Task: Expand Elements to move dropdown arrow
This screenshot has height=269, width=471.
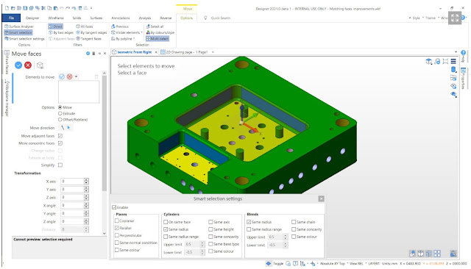Action: (77, 76)
